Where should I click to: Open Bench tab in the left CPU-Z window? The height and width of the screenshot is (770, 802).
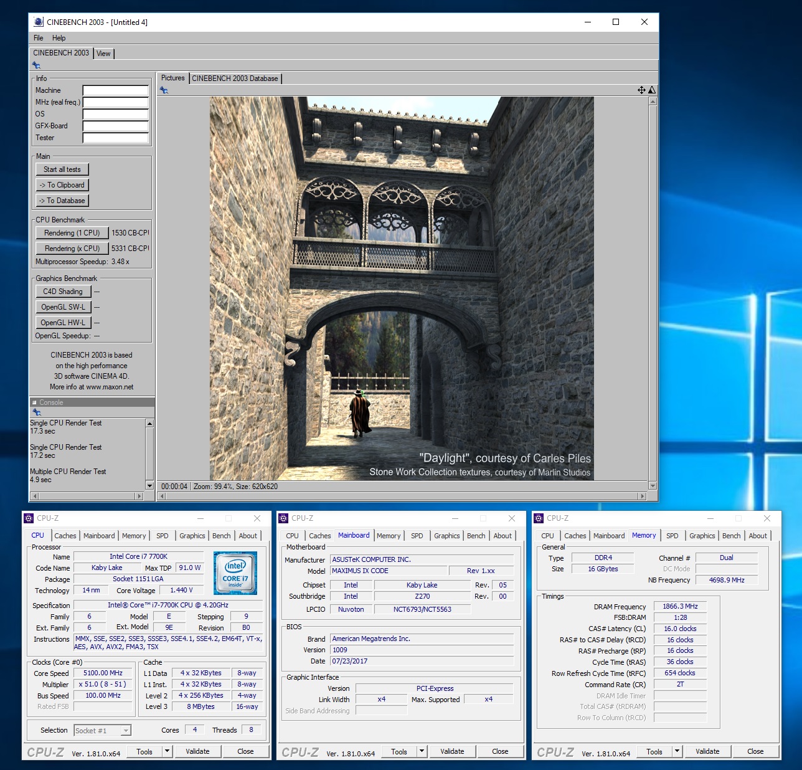pos(221,536)
